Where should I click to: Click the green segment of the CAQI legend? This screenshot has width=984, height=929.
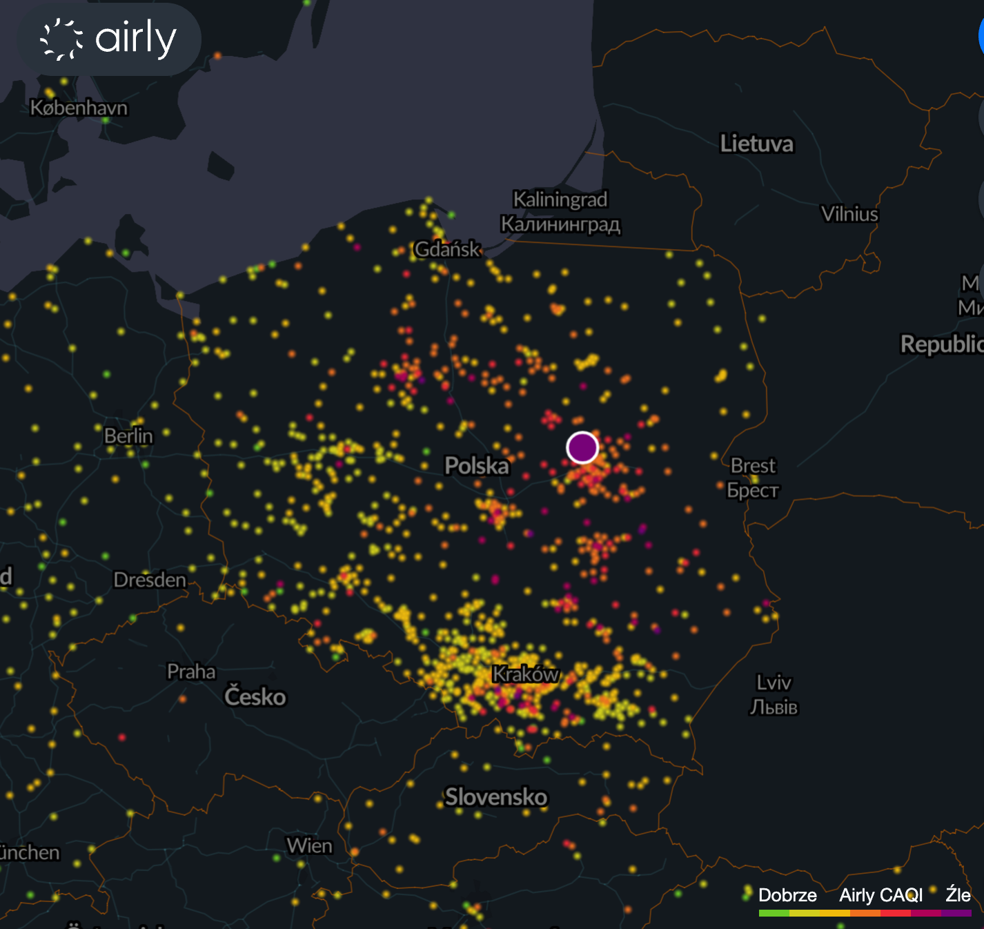click(x=774, y=913)
